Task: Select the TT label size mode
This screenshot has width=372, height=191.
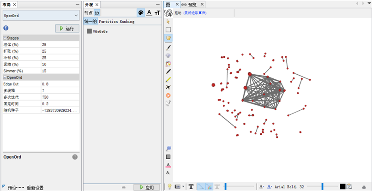Action: (157, 13)
